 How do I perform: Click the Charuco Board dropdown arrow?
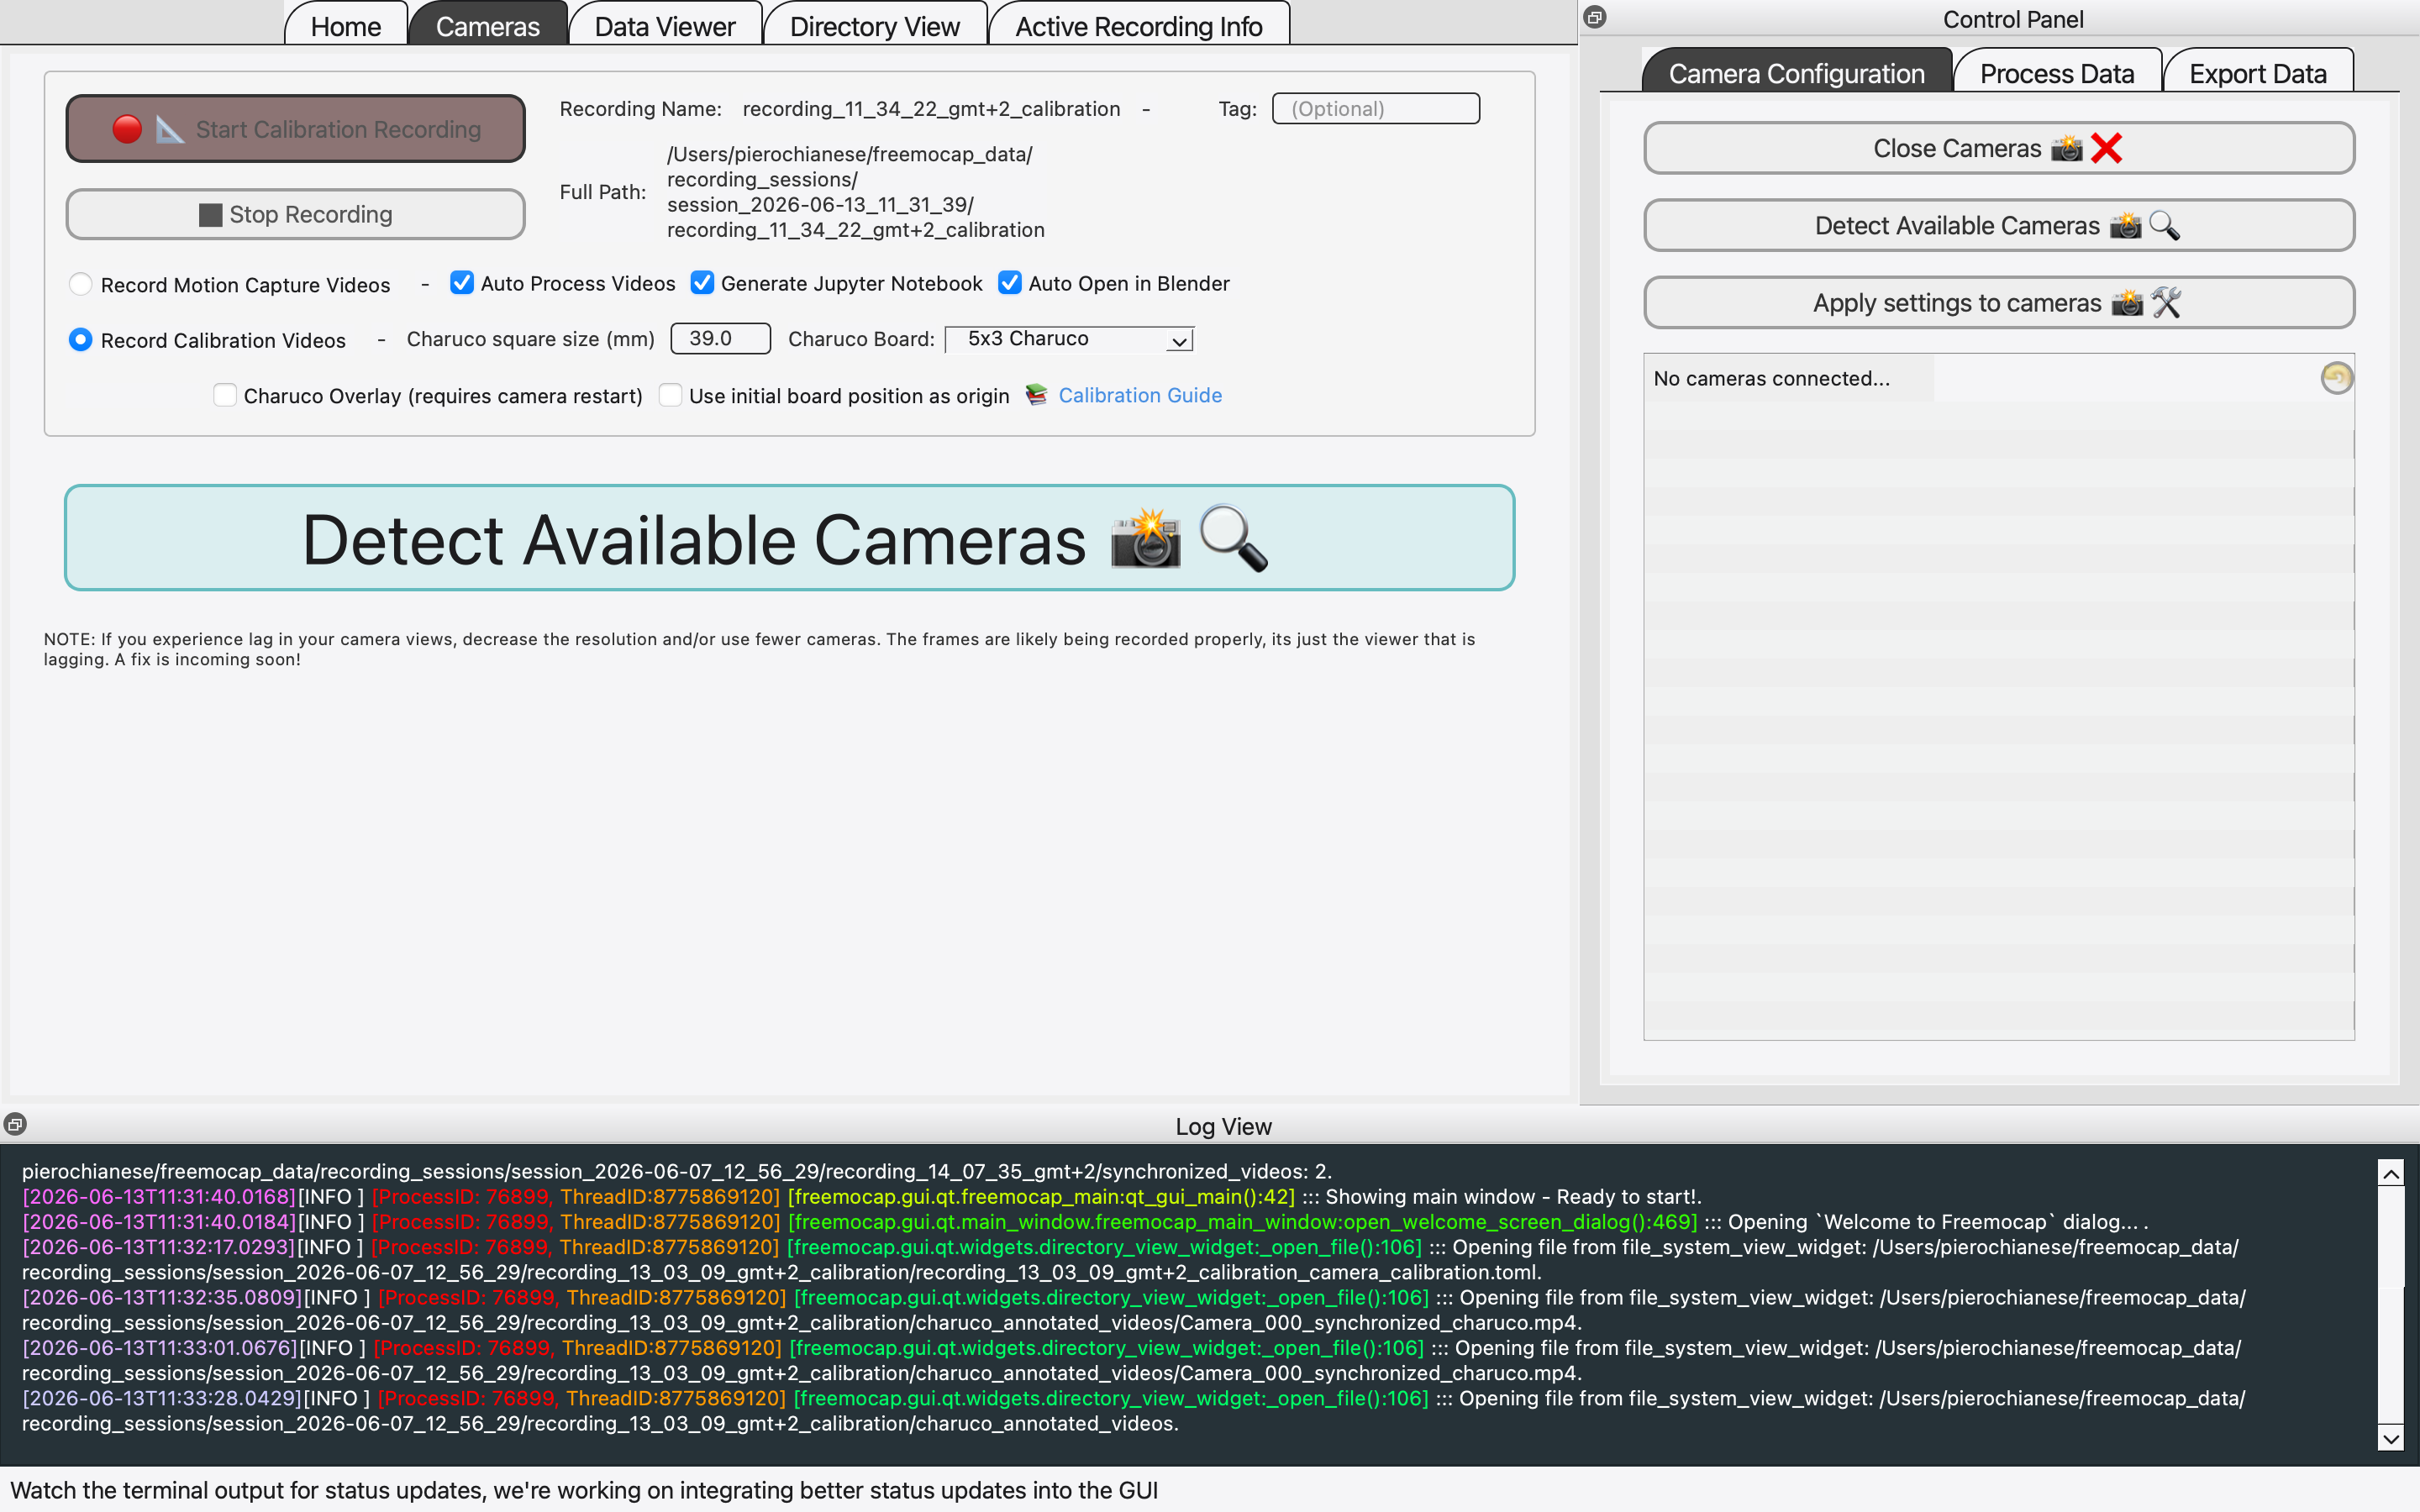tap(1180, 341)
